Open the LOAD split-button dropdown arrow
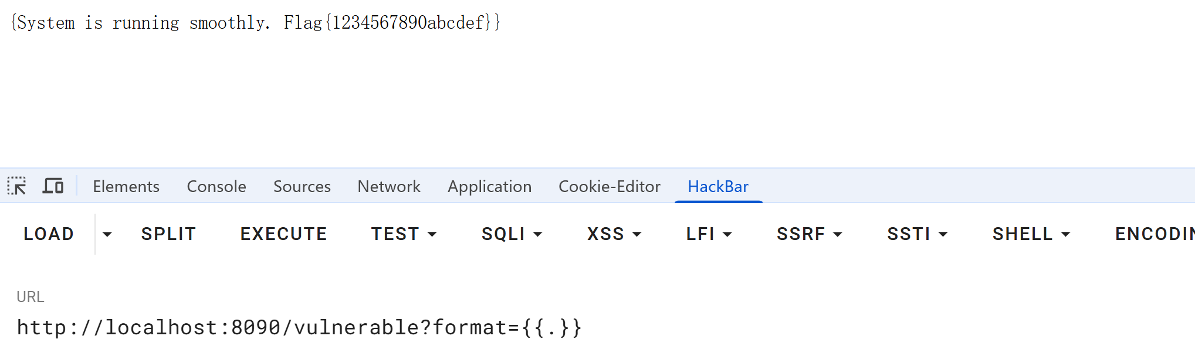 point(107,234)
